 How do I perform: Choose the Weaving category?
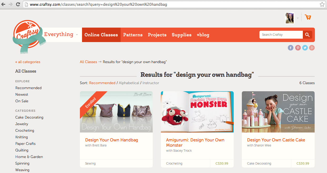click(x=22, y=170)
